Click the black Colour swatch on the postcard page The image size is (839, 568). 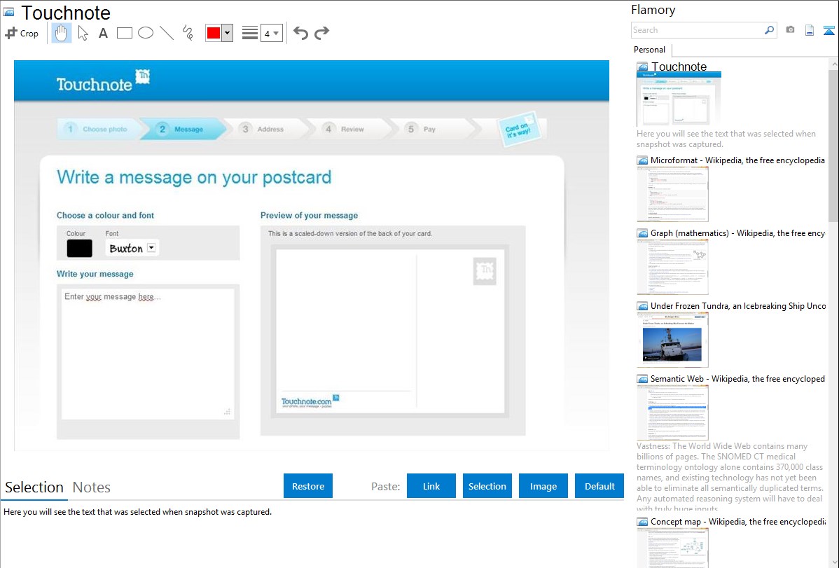click(x=79, y=249)
